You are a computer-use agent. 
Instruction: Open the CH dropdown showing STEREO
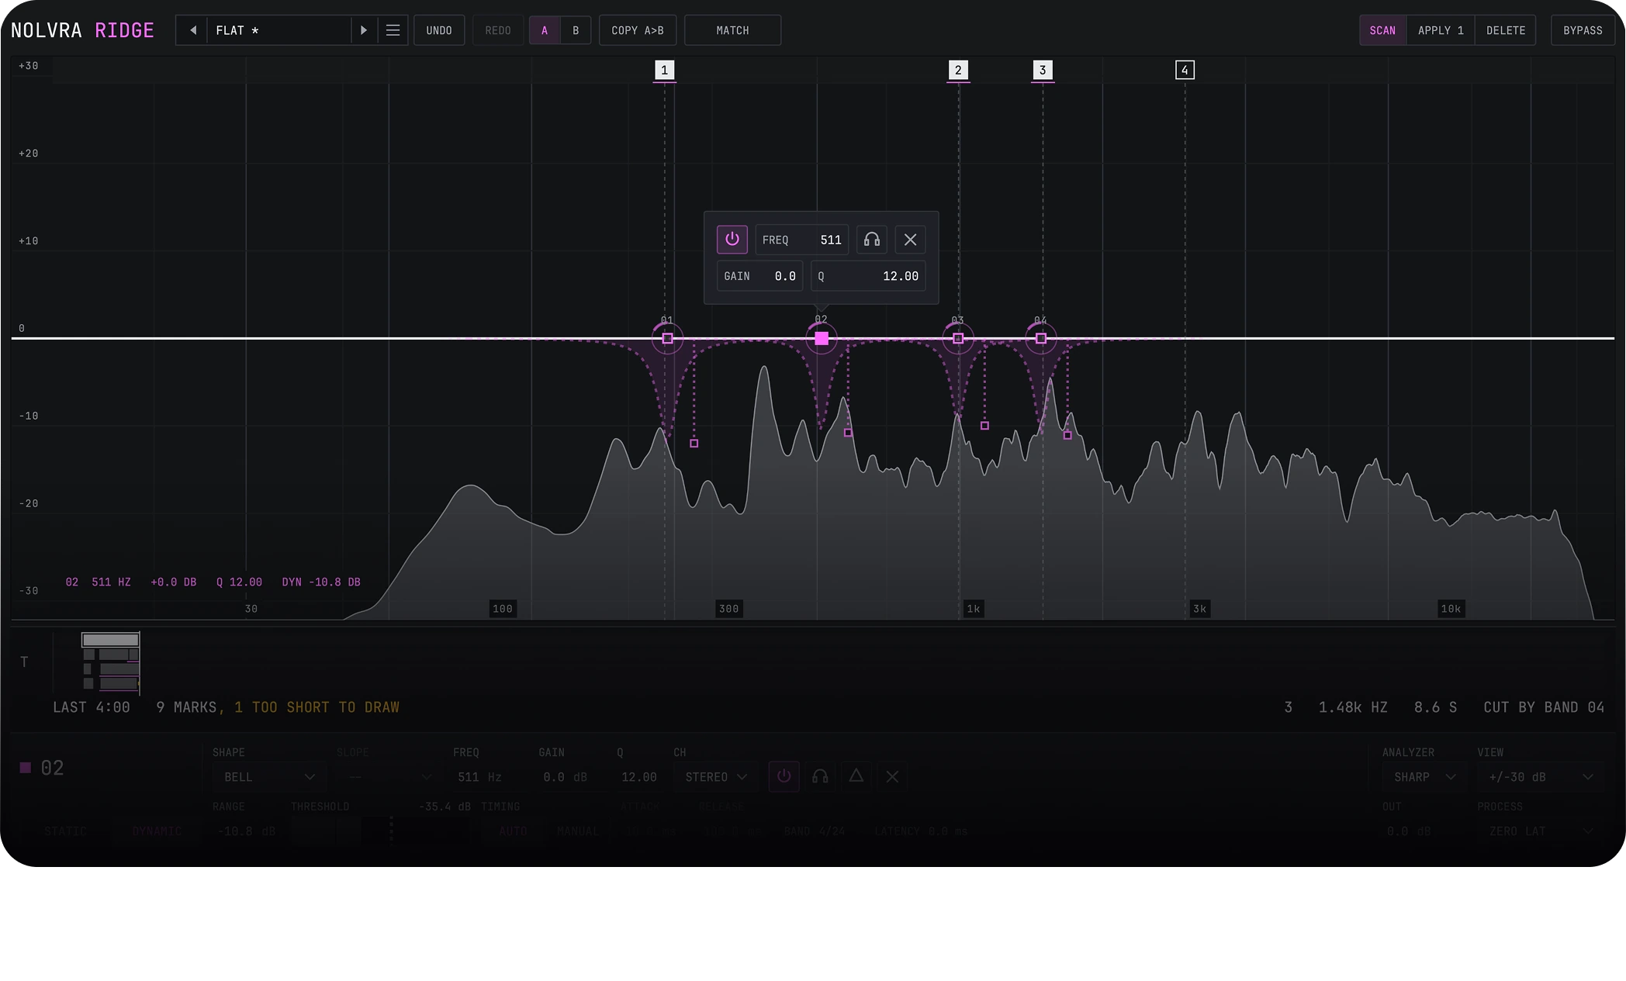(716, 777)
